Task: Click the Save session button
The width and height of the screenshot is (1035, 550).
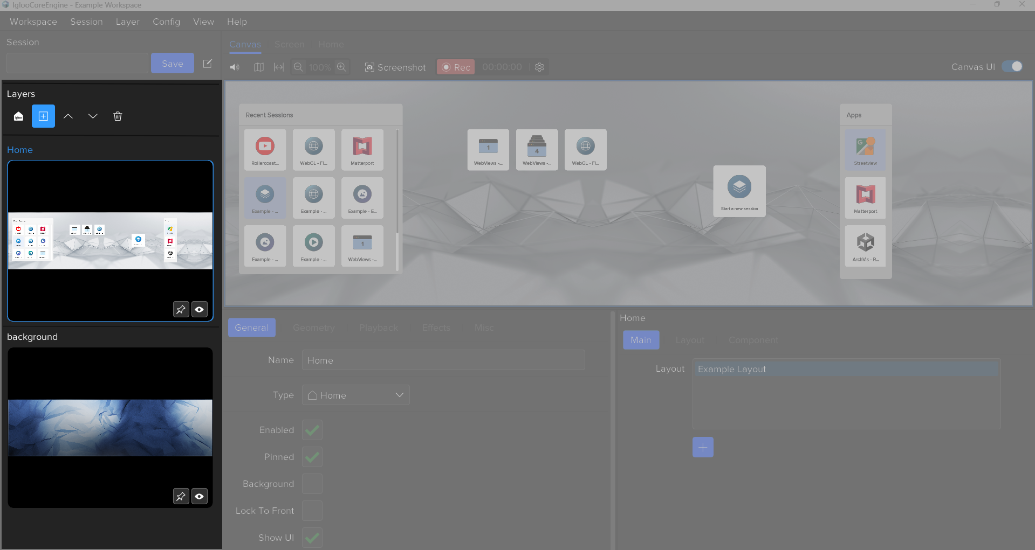Action: (172, 64)
